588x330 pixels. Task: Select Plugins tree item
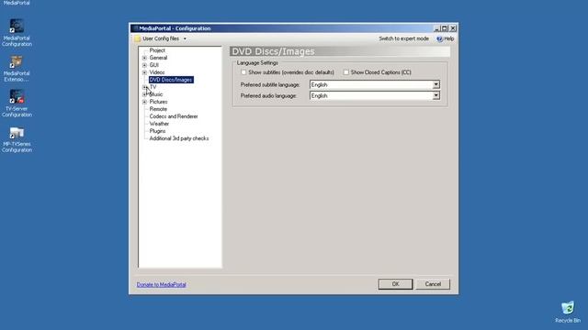pos(157,131)
